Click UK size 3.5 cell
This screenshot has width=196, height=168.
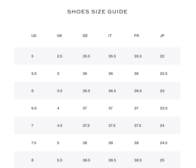click(x=60, y=91)
